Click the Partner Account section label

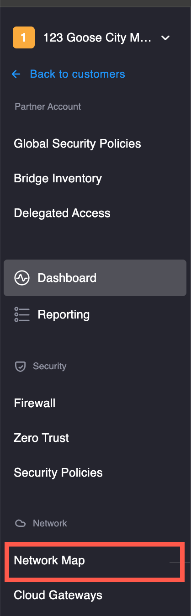pos(48,106)
